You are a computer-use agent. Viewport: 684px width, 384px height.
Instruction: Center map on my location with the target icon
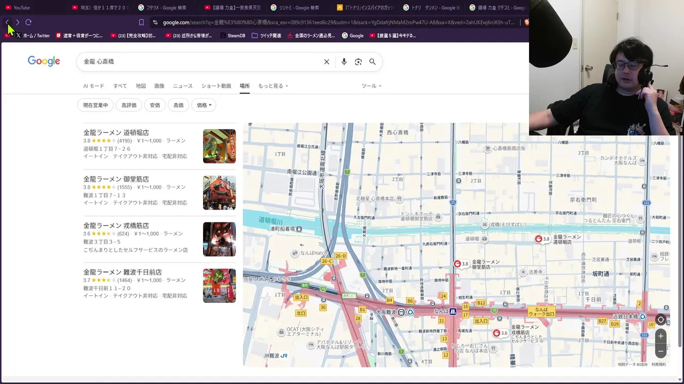[661, 320]
